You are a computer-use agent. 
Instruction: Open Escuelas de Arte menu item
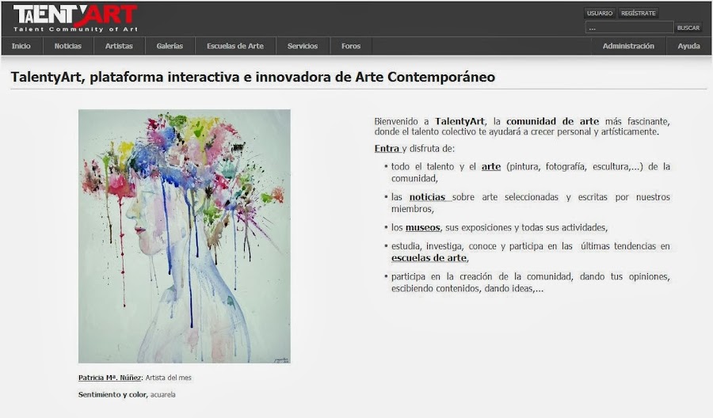pyautogui.click(x=235, y=46)
